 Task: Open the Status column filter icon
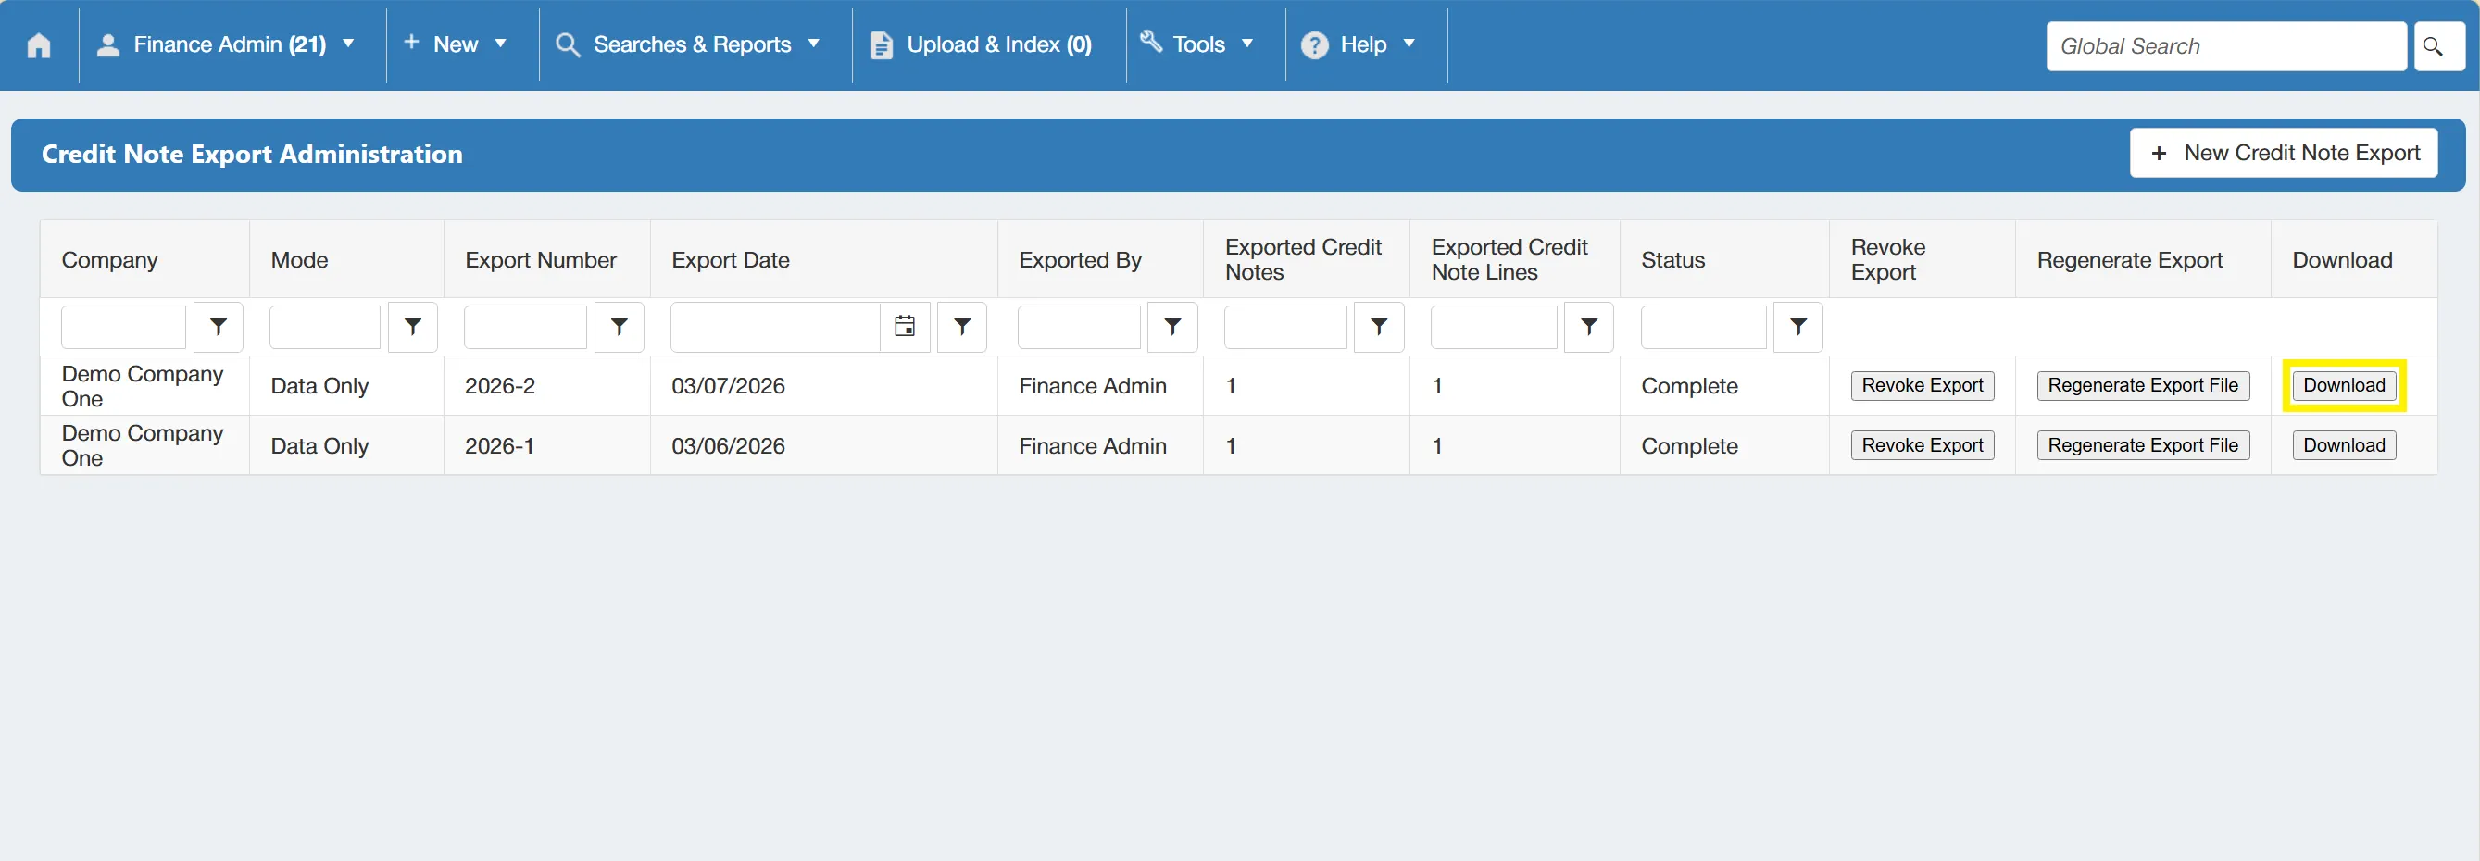tap(1797, 327)
